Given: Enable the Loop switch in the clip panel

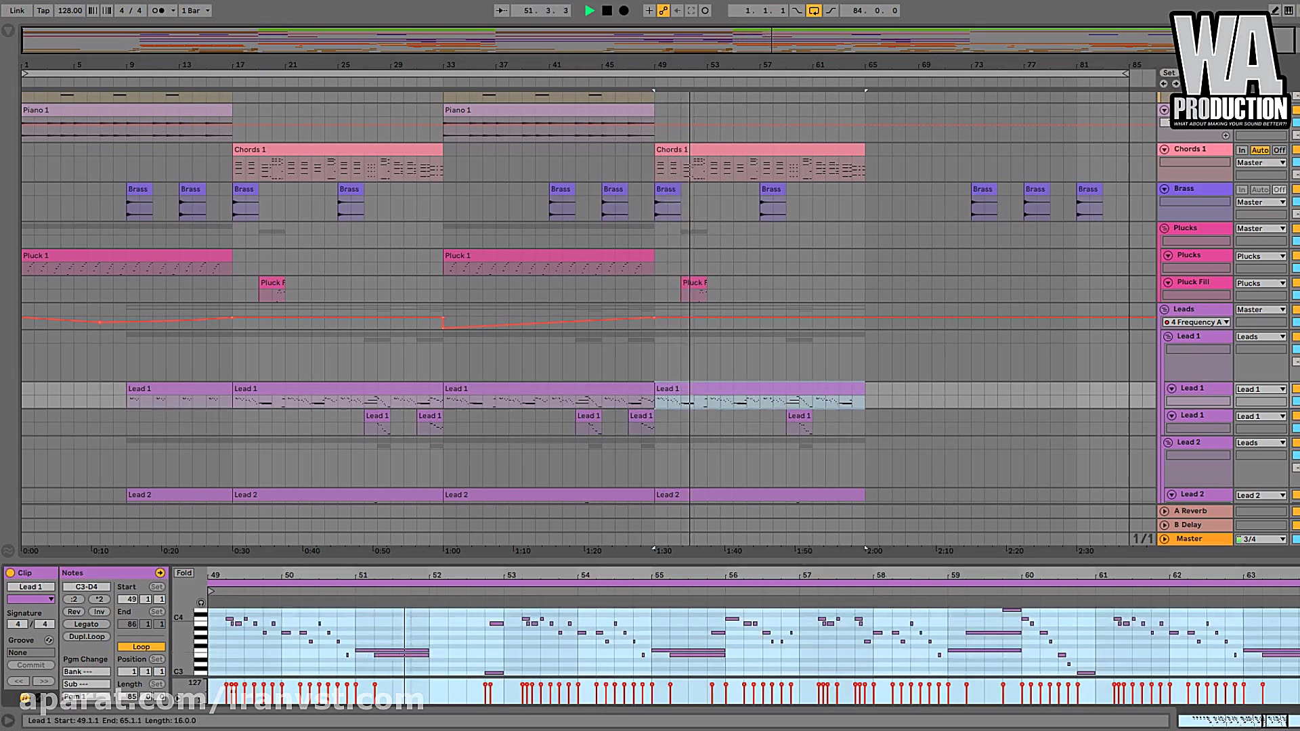Looking at the screenshot, I should click(142, 646).
